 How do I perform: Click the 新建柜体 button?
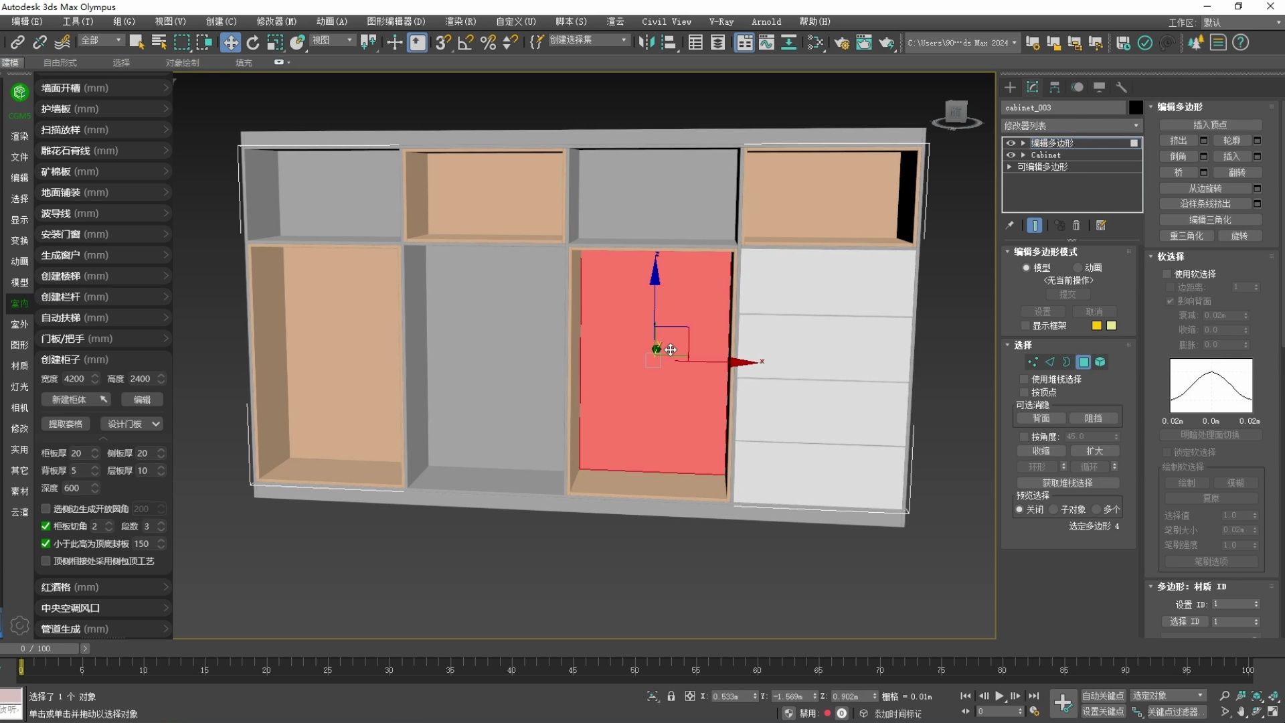click(70, 400)
